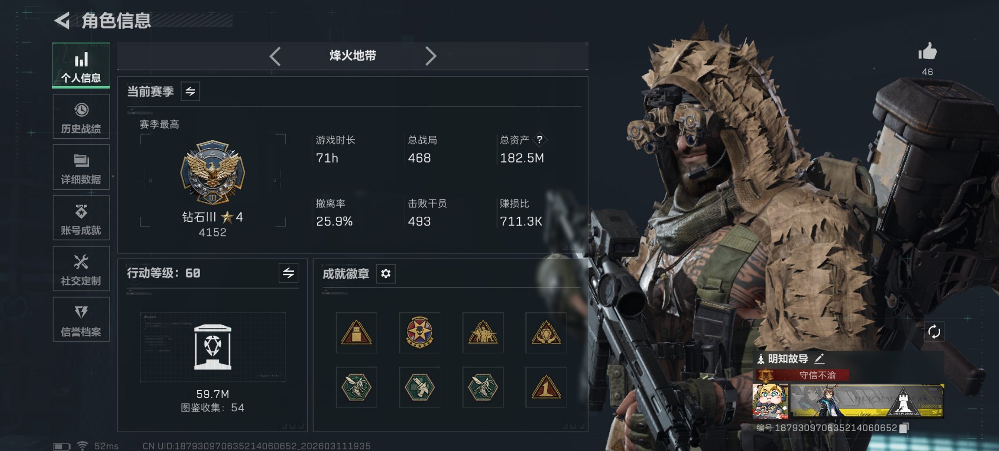The width and height of the screenshot is (999, 451).
Task: Open 信誉档案 sidebar tab
Action: coord(81,320)
